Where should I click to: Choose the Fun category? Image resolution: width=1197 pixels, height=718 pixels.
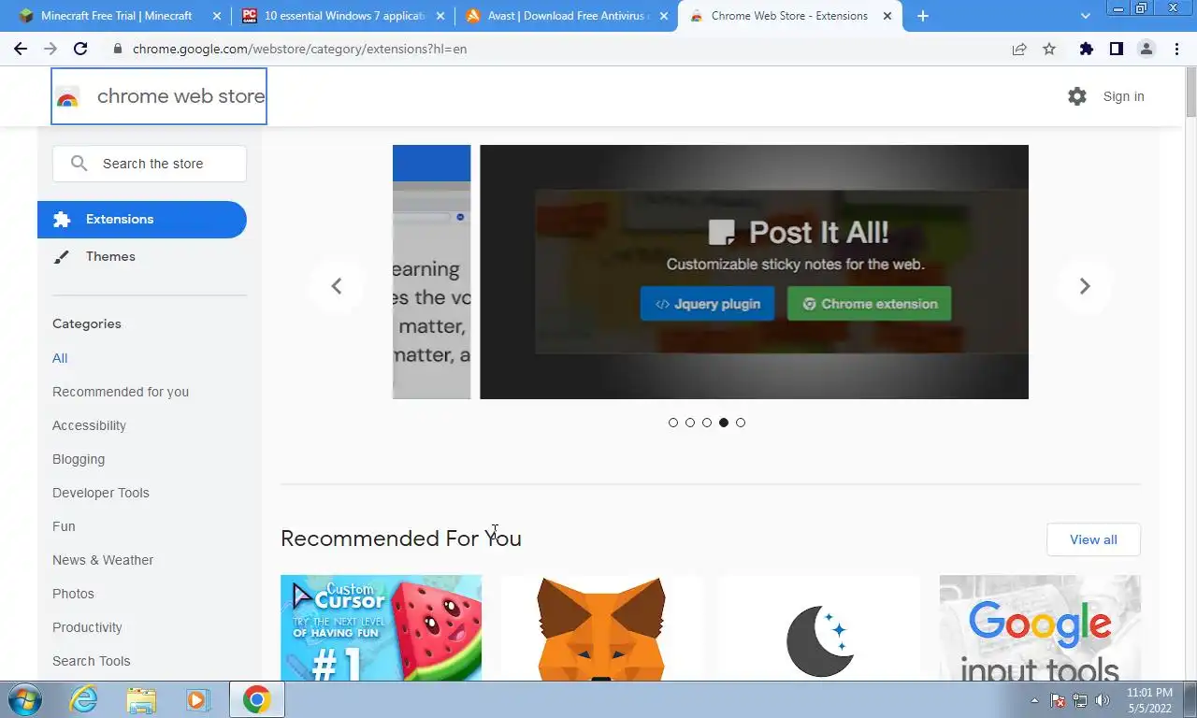(x=64, y=526)
